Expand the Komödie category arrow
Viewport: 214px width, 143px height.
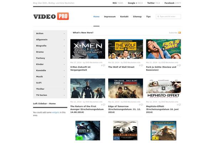point(64,70)
